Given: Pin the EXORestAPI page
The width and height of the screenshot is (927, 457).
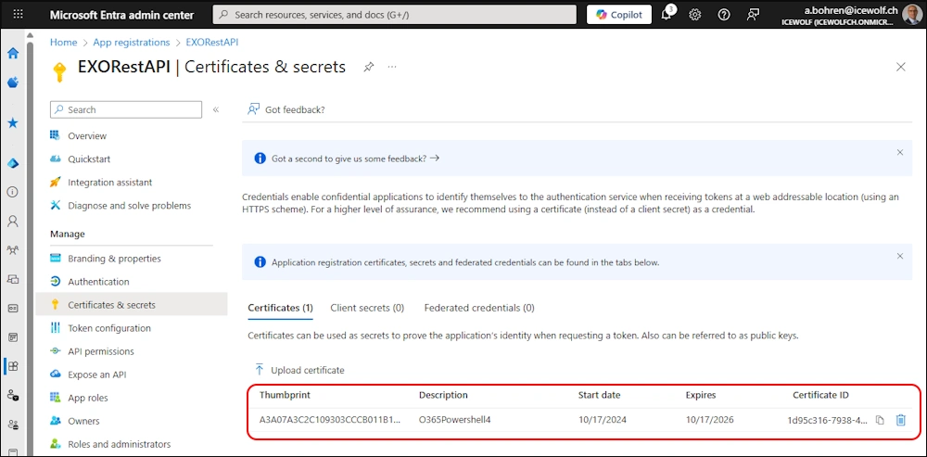Looking at the screenshot, I should 369,67.
